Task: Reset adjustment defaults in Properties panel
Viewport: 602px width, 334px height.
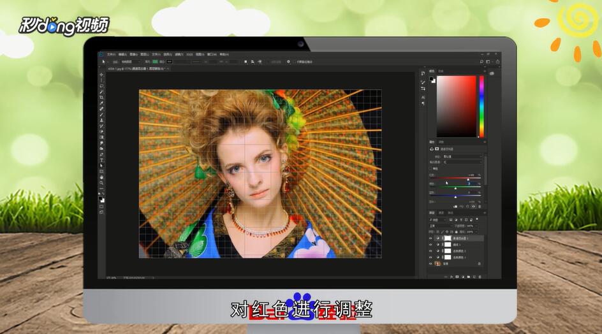Action: click(467, 207)
